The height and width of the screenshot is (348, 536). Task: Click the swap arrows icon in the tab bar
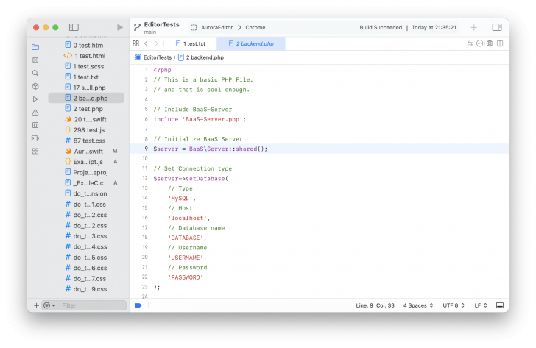point(470,43)
